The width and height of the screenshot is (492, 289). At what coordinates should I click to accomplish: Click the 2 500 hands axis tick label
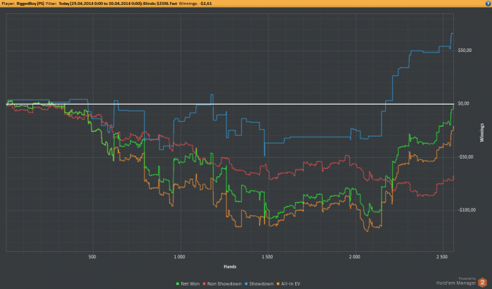pos(442,257)
